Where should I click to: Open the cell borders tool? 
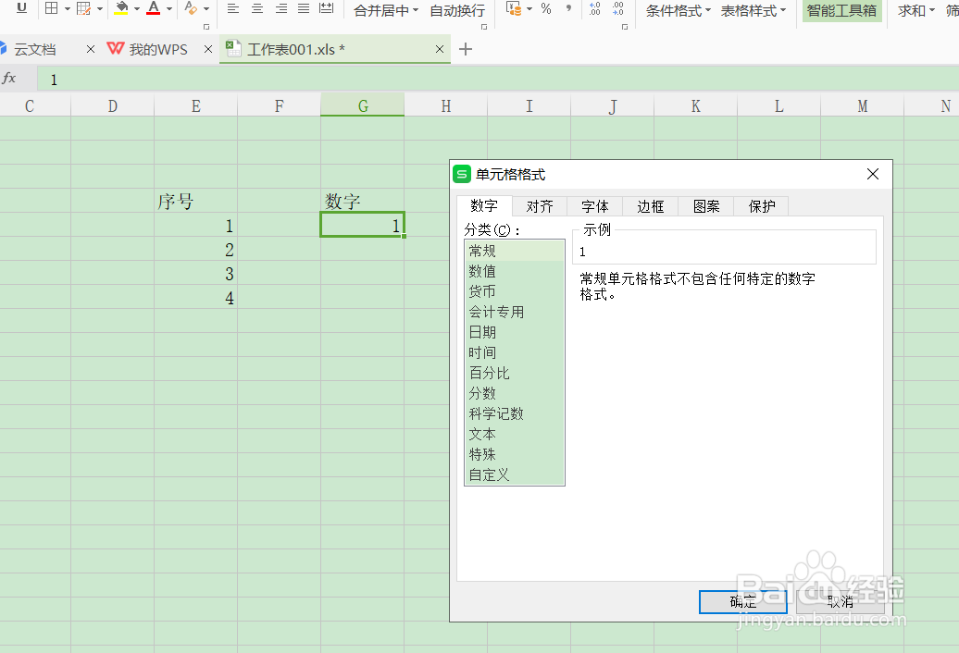tap(53, 10)
